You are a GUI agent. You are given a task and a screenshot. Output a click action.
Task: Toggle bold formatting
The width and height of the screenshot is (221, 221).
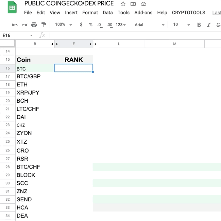pos(199,25)
